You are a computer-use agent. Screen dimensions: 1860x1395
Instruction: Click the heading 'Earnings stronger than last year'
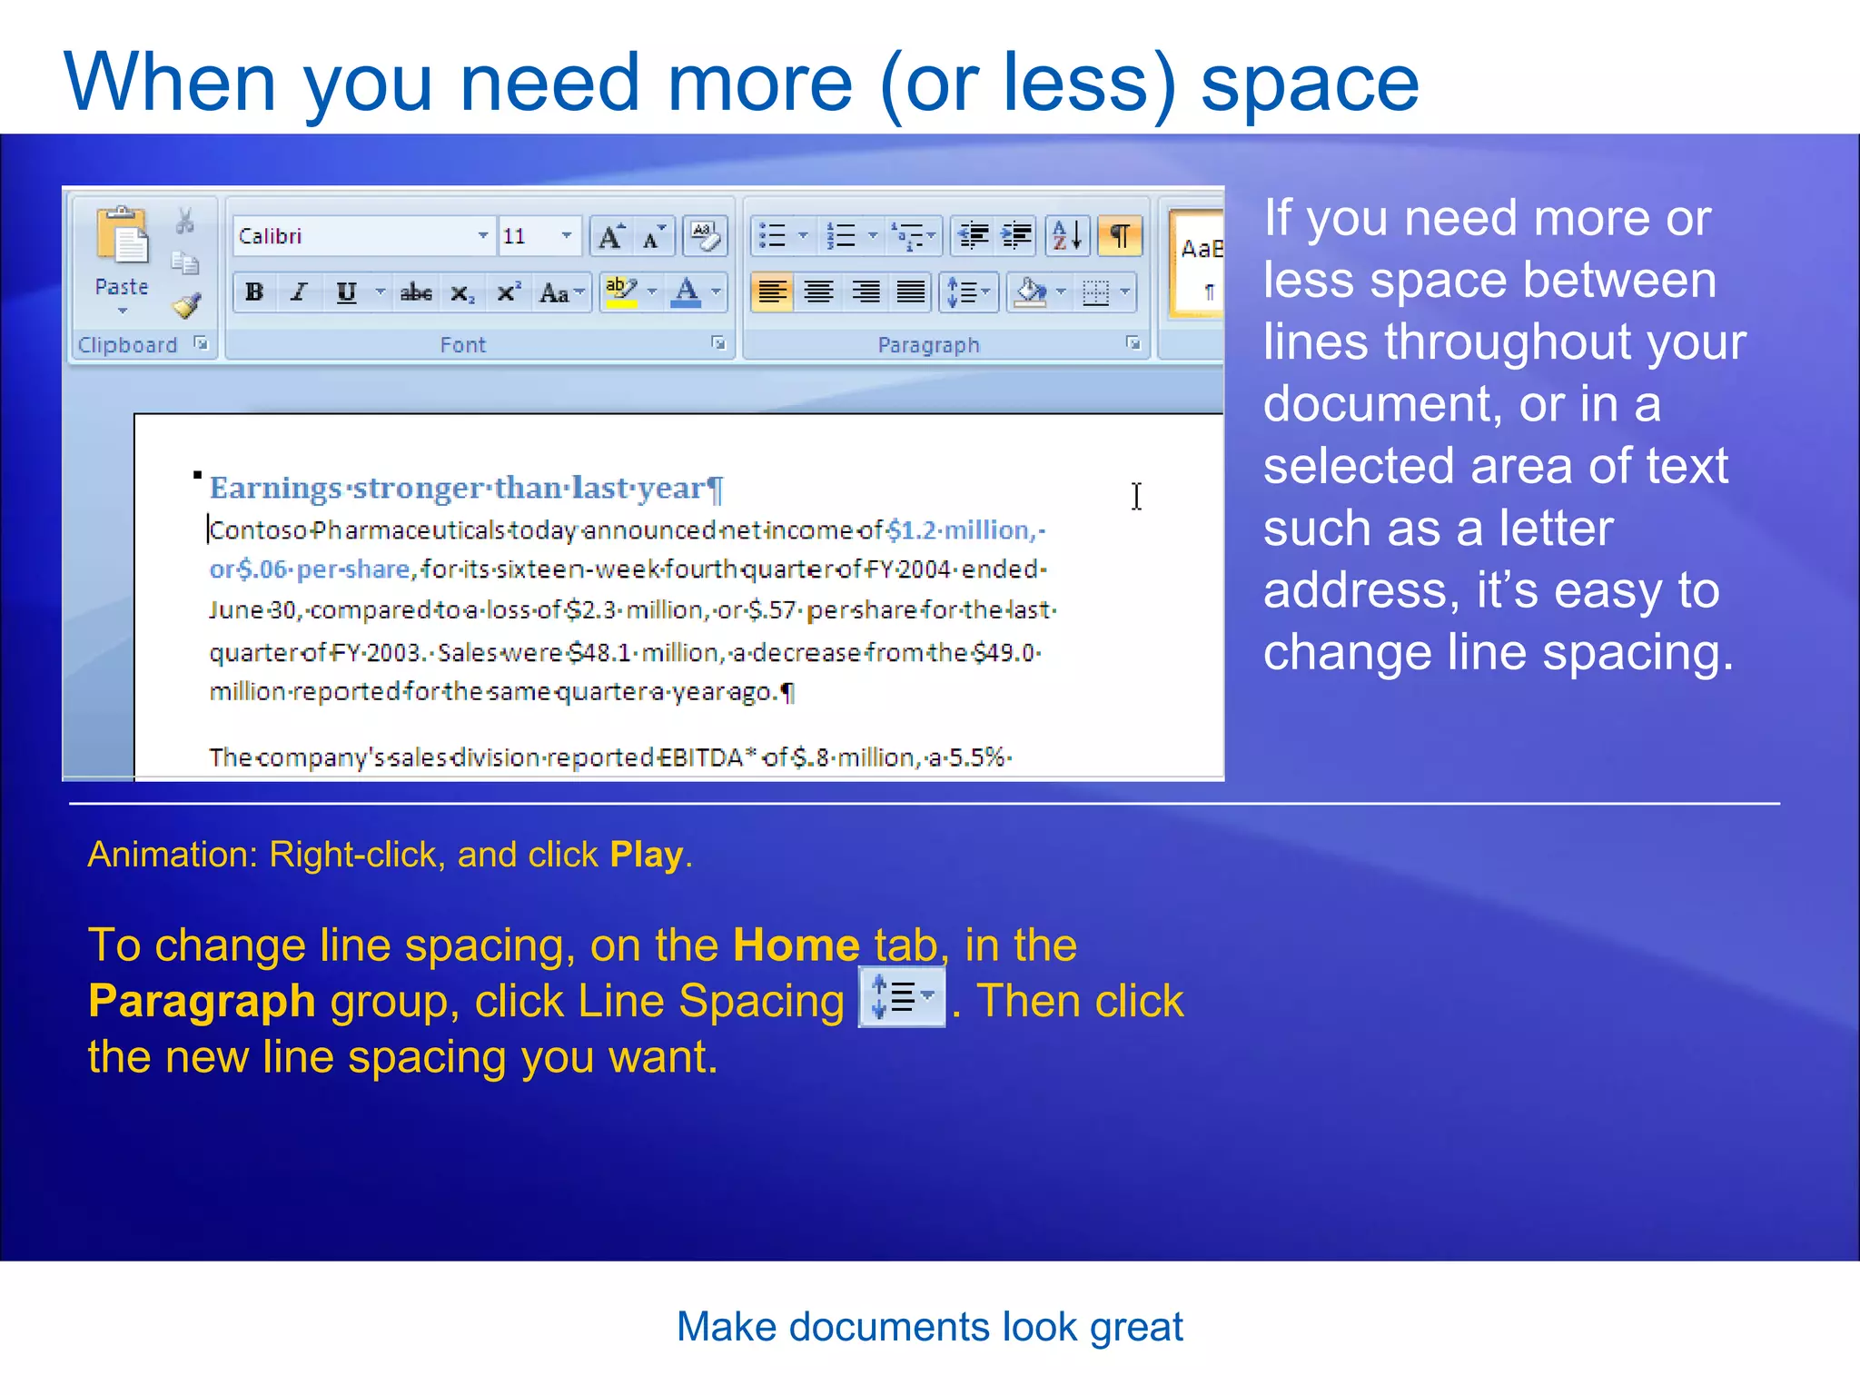(x=466, y=489)
